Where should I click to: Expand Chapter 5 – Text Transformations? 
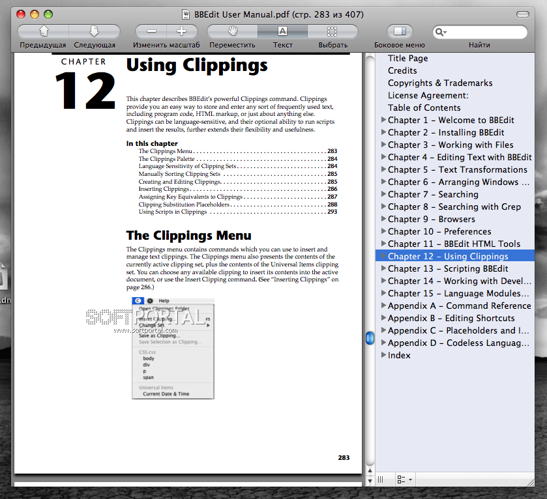click(x=383, y=169)
